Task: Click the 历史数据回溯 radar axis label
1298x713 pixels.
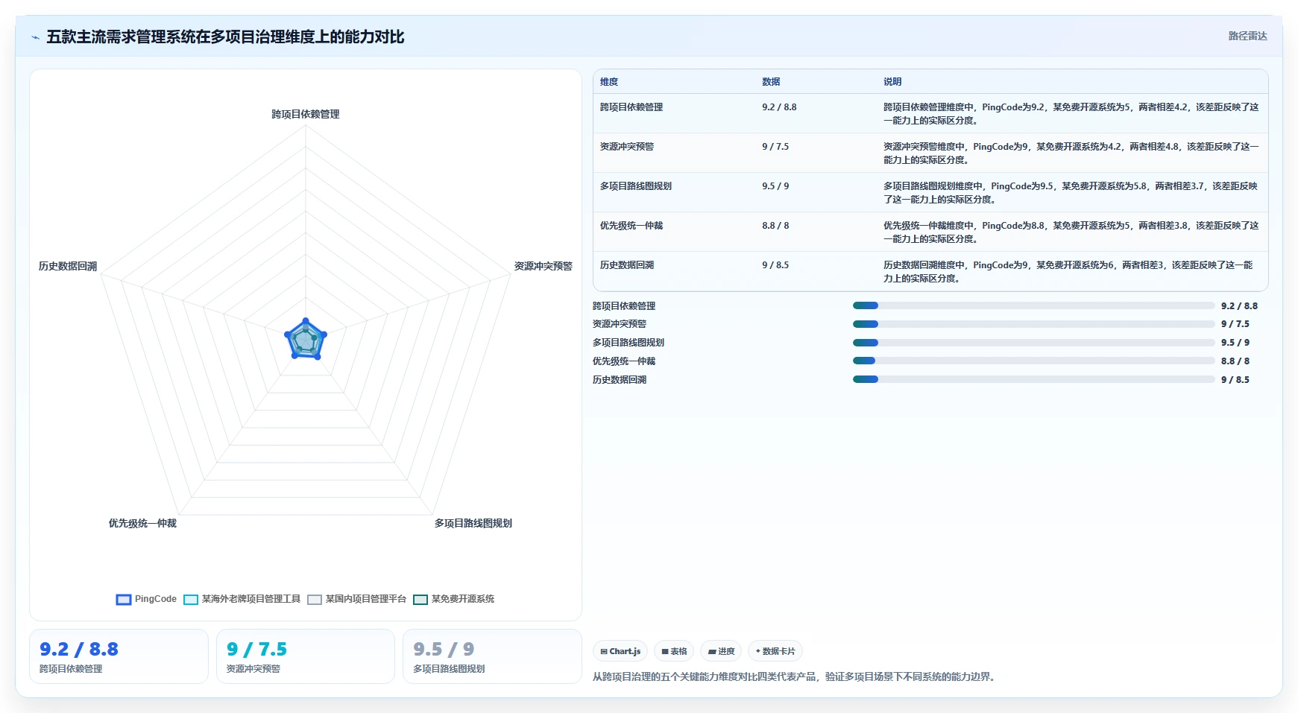Action: [68, 266]
